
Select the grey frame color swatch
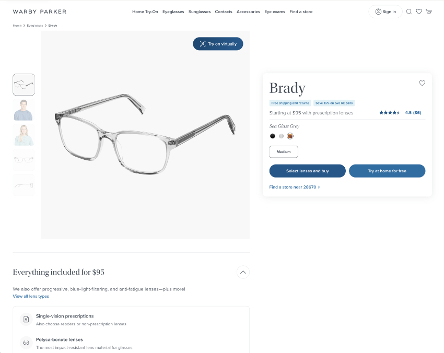281,136
